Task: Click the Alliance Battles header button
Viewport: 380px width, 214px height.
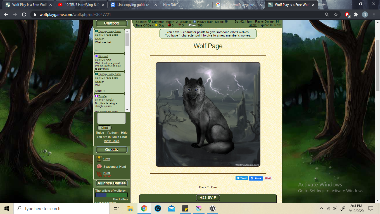Action: tap(111, 183)
